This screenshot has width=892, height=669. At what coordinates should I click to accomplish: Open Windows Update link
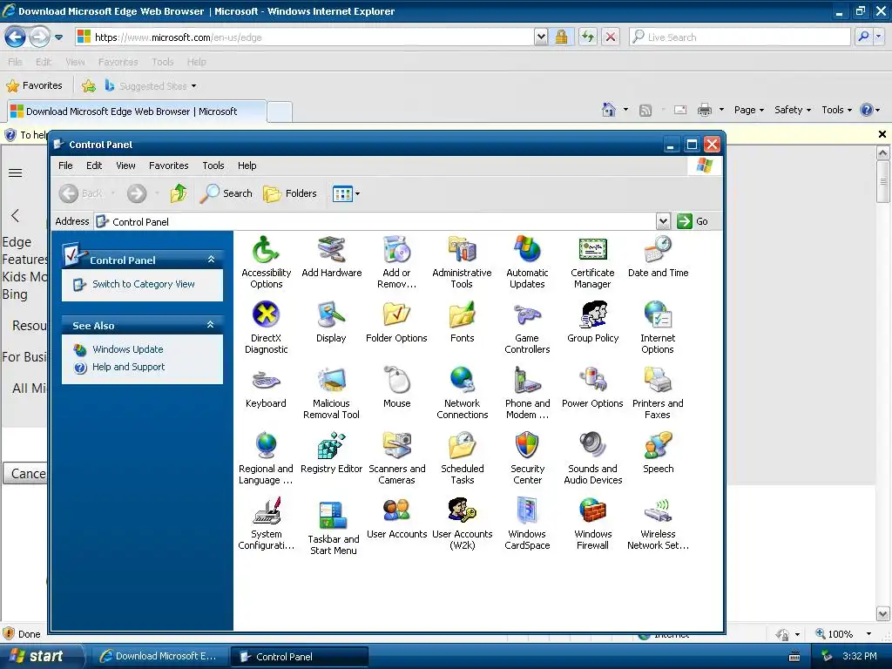[x=127, y=349]
